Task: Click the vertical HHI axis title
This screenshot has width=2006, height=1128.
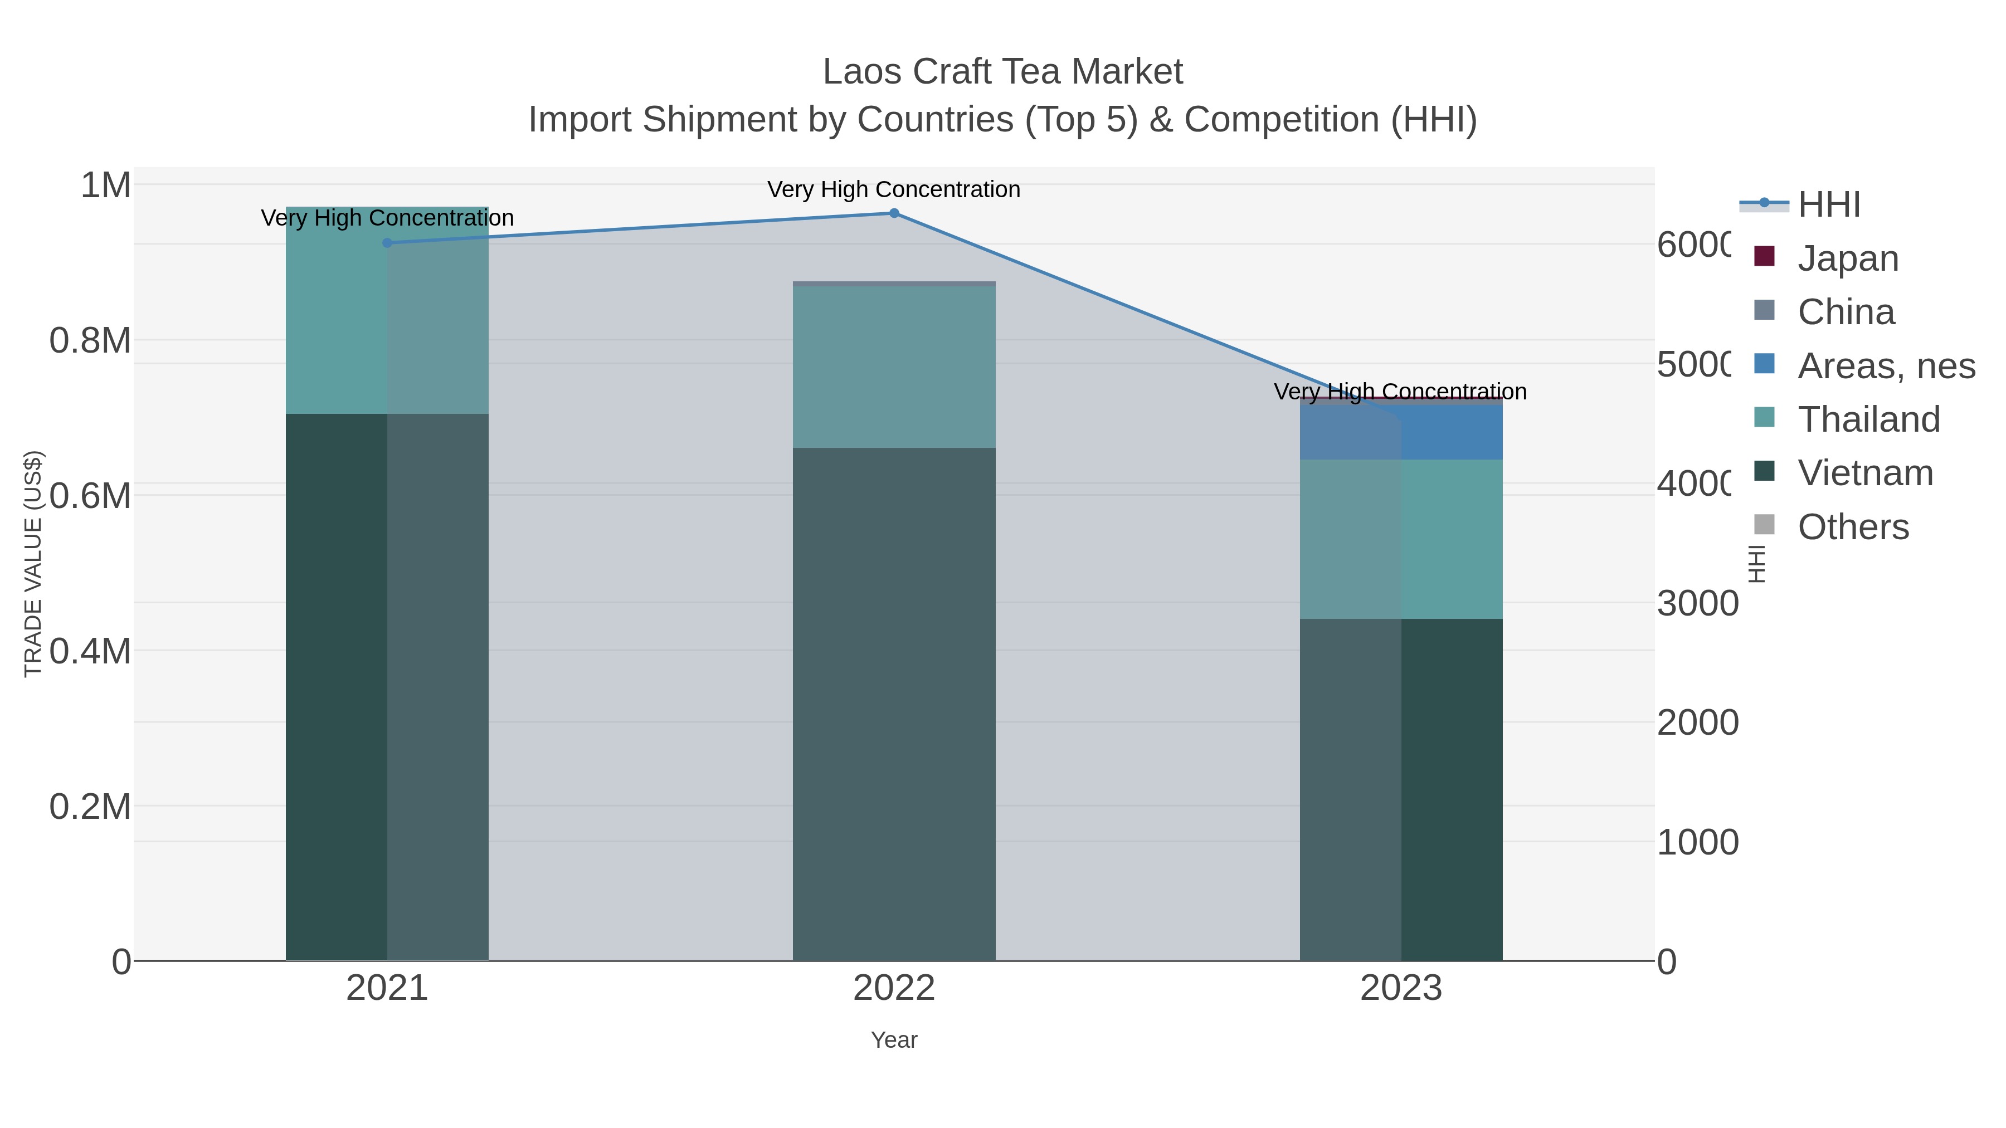Action: [1757, 564]
